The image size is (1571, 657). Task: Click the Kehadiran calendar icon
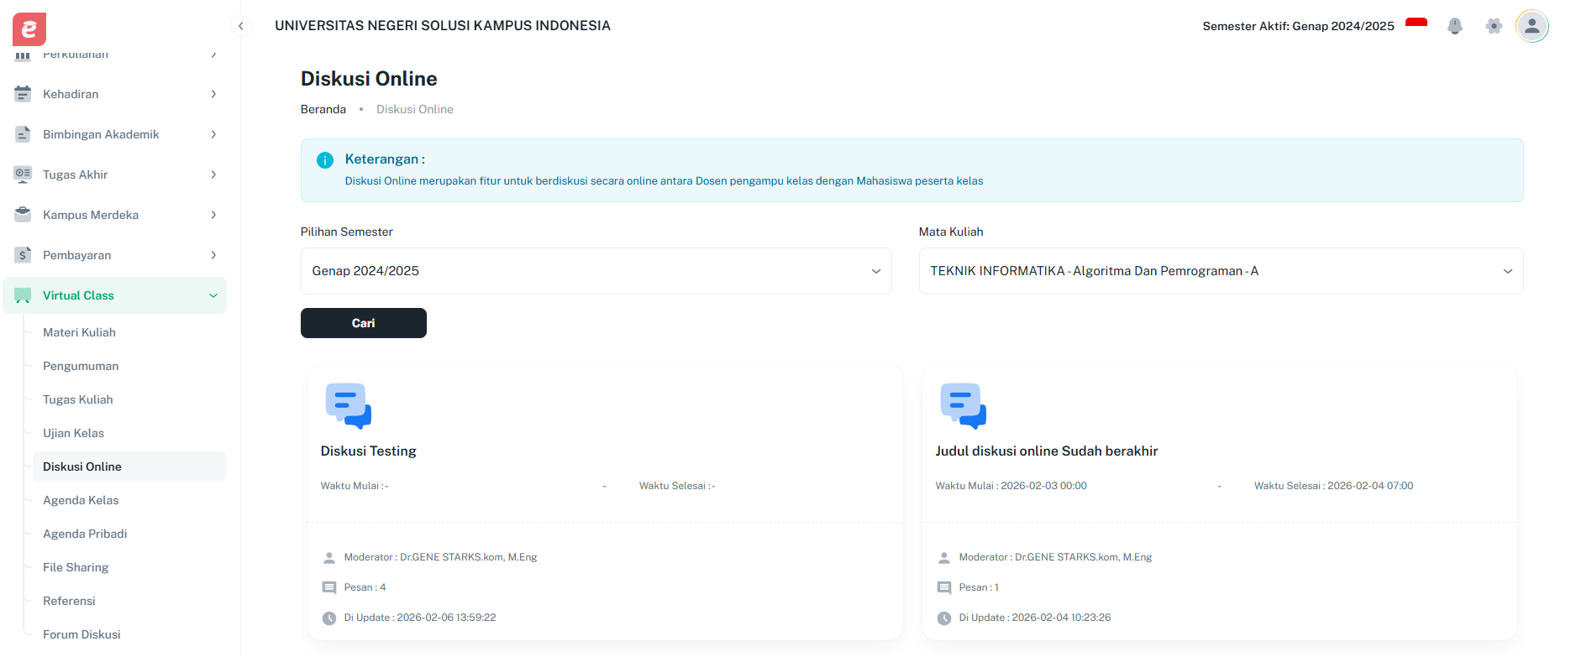23,94
